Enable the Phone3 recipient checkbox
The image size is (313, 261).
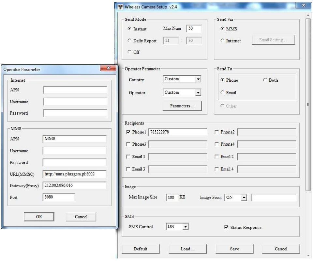click(128, 144)
